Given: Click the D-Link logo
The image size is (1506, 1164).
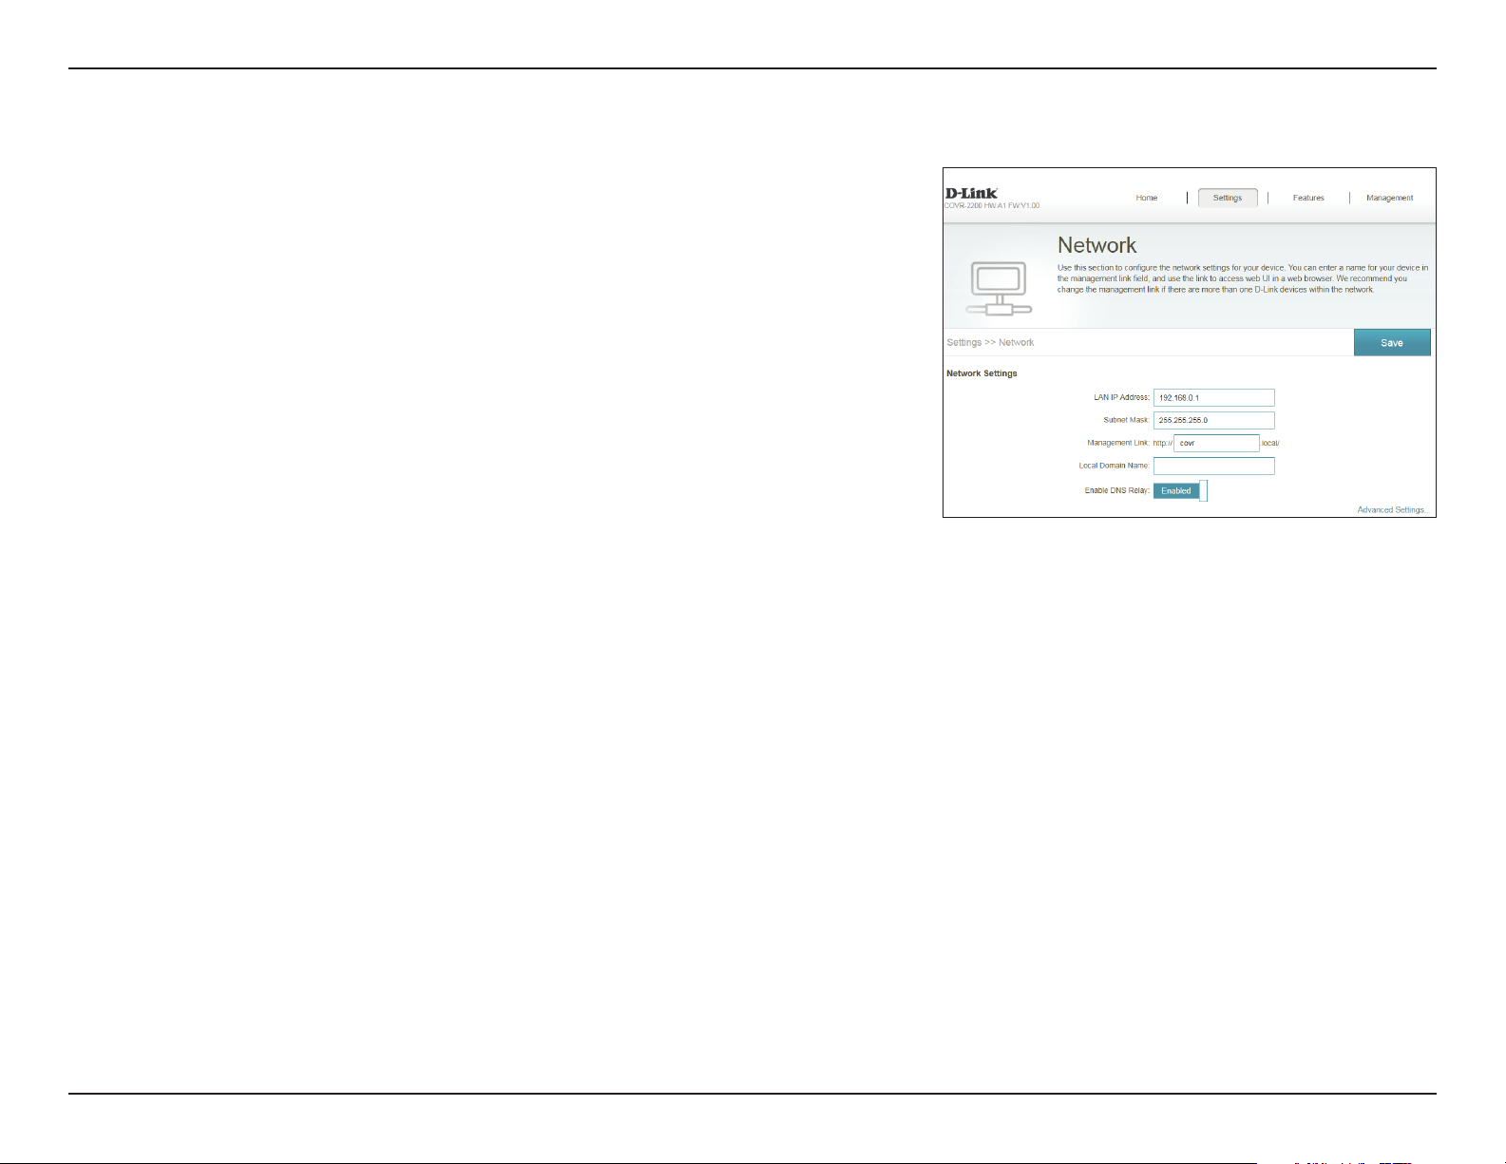Looking at the screenshot, I should pyautogui.click(x=971, y=193).
